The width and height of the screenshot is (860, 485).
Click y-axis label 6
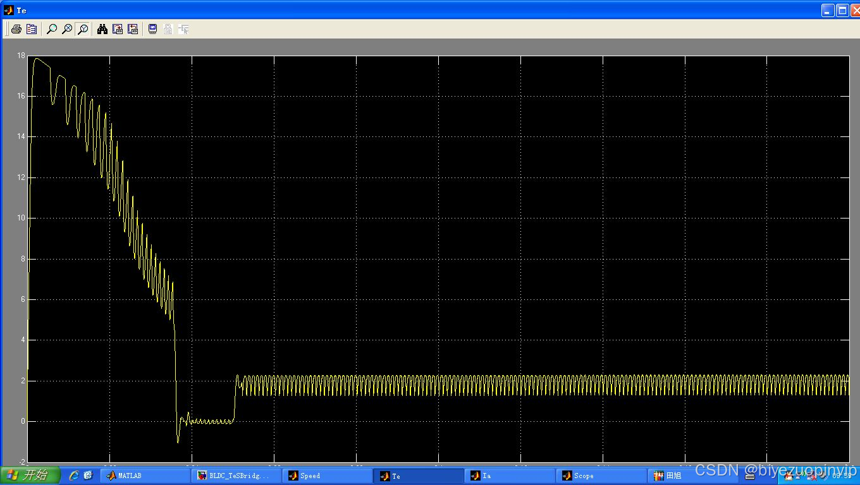(x=23, y=299)
